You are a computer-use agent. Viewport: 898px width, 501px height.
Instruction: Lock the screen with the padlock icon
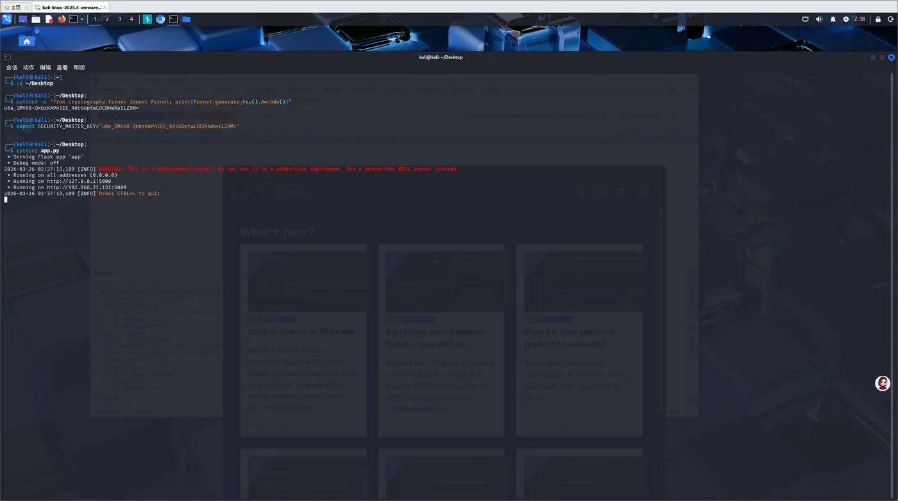coord(877,19)
